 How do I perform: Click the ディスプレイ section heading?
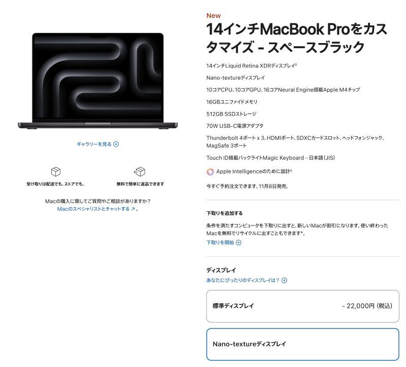coord(221,270)
